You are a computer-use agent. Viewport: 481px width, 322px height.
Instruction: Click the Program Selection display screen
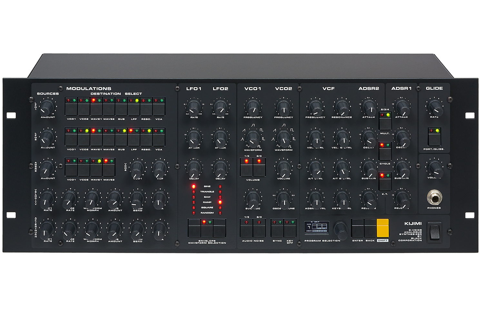[317, 227]
